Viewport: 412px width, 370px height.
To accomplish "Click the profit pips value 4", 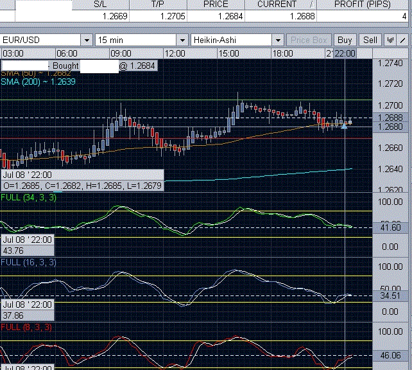I will point(404,17).
